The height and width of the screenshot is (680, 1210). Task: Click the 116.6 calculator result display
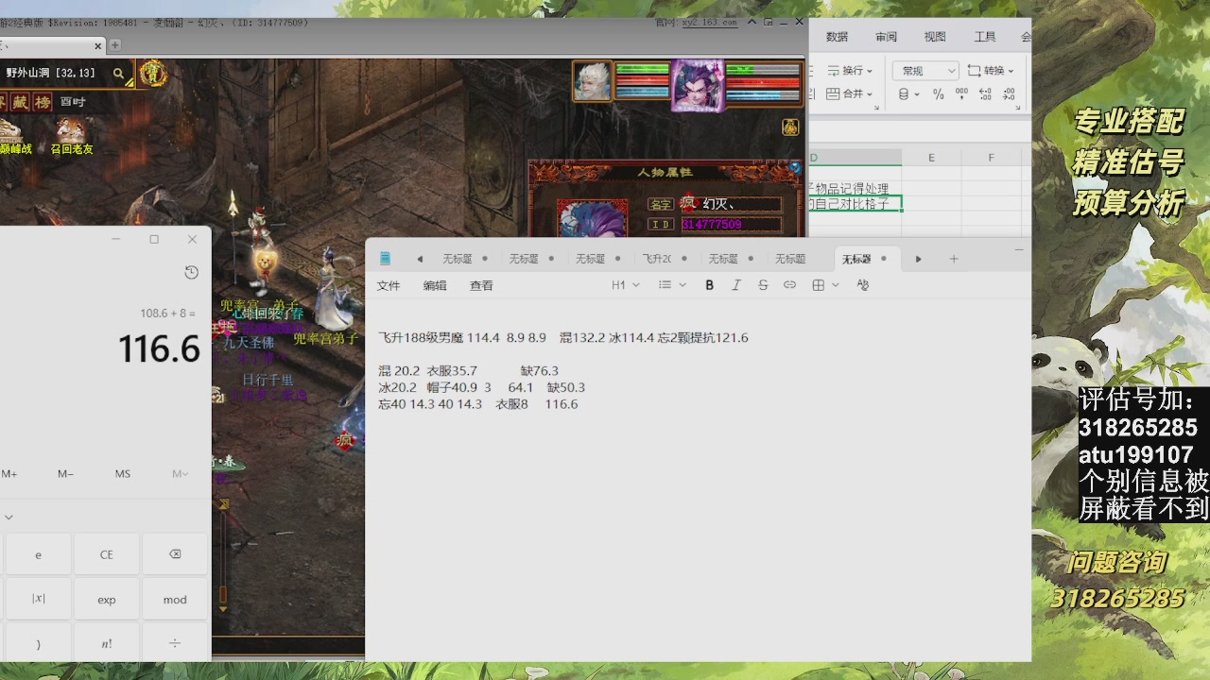point(159,349)
